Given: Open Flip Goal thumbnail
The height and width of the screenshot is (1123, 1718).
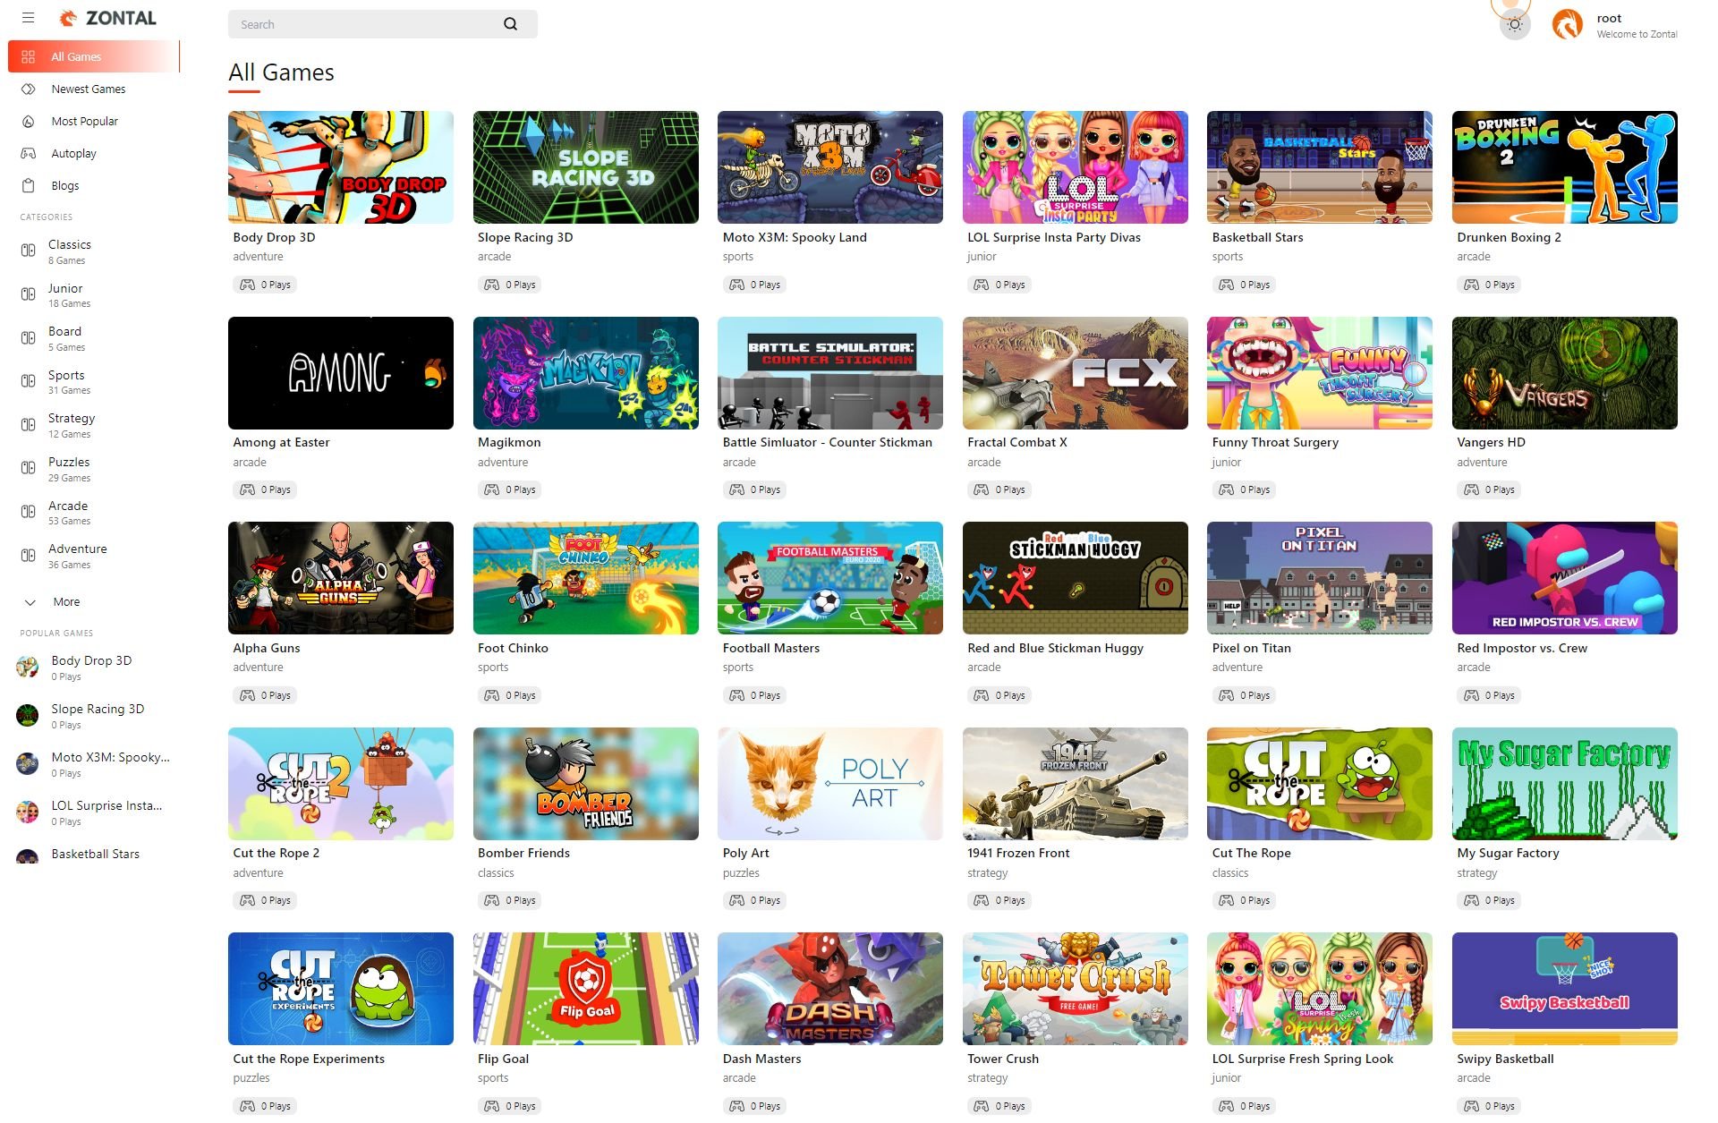Looking at the screenshot, I should 586,989.
